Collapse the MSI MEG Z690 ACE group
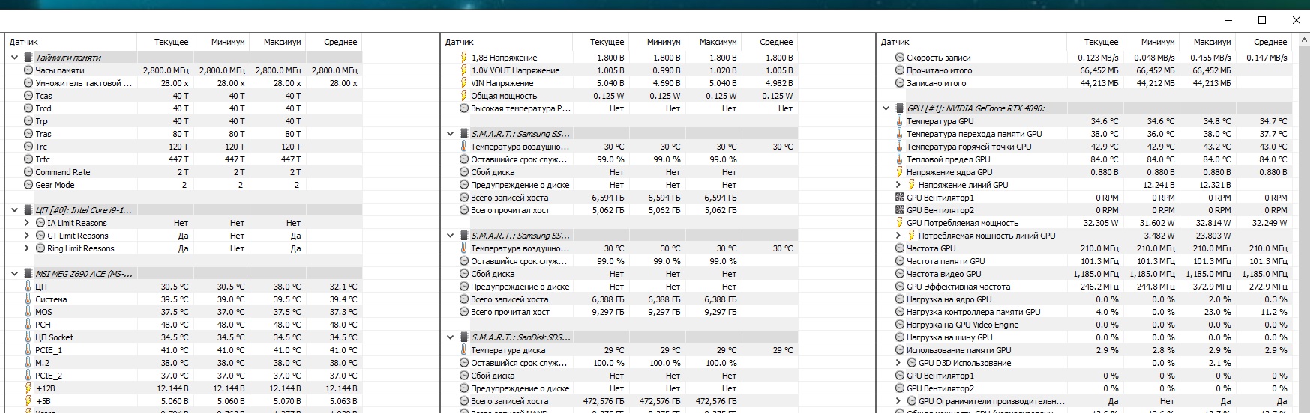The height and width of the screenshot is (413, 1310). pos(14,274)
